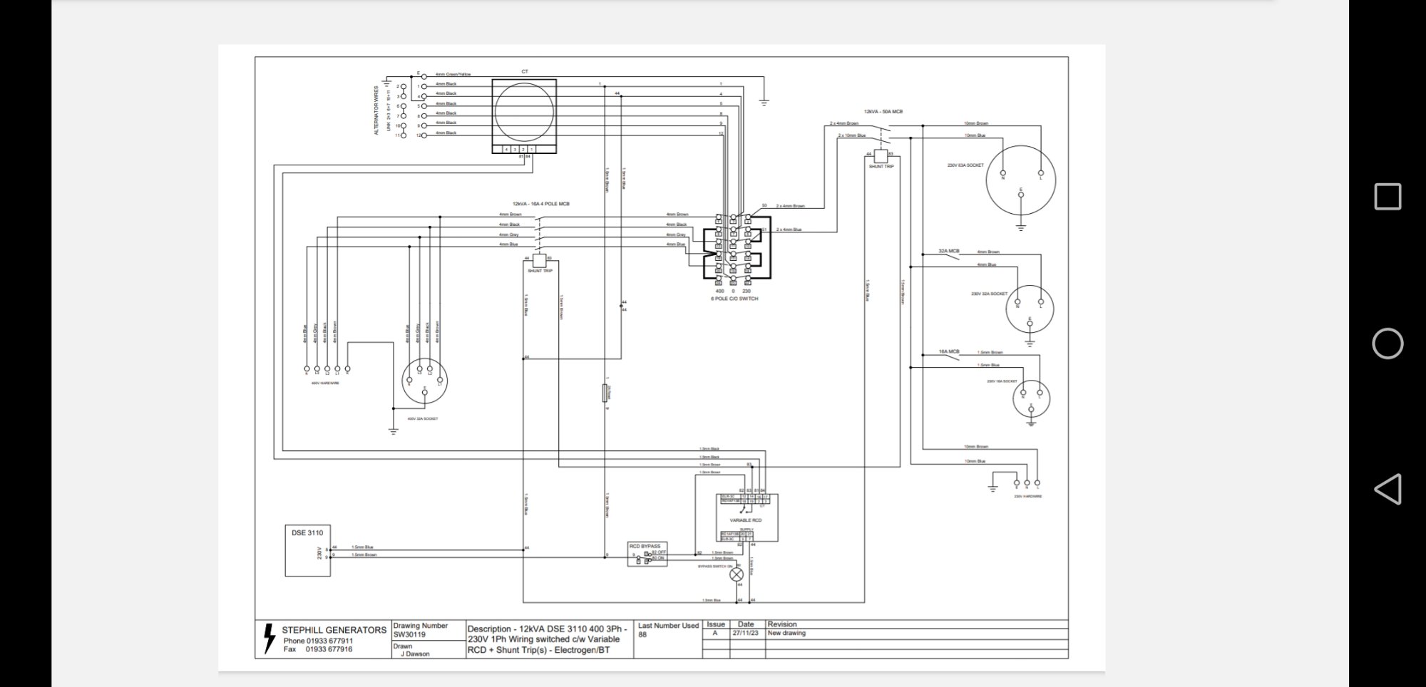This screenshot has width=1426, height=687.
Task: Click the 6 pole C/O switch block
Action: pos(733,253)
